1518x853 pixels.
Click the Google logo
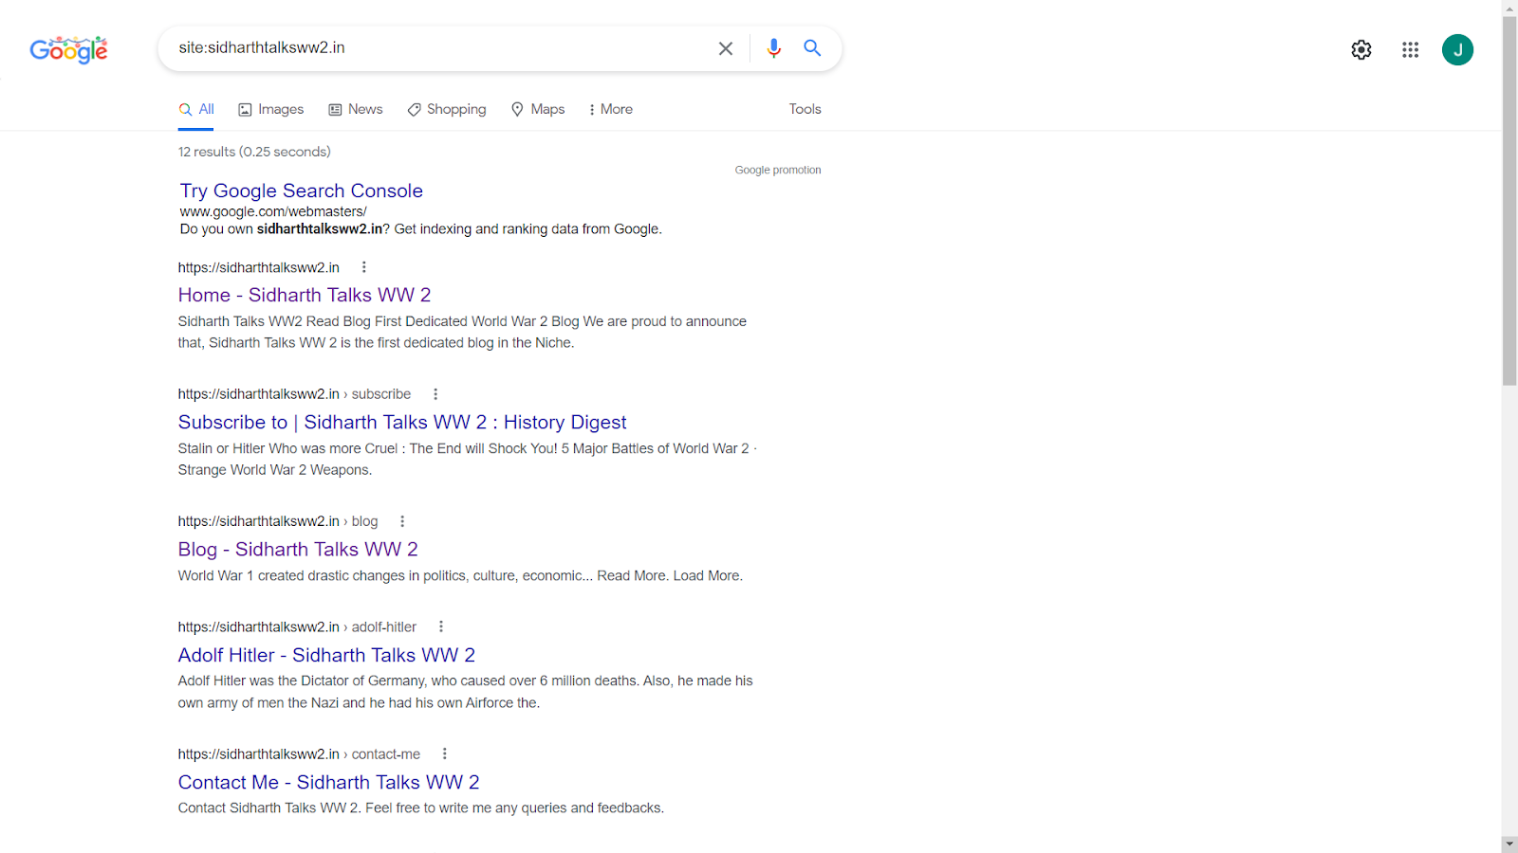(x=68, y=49)
